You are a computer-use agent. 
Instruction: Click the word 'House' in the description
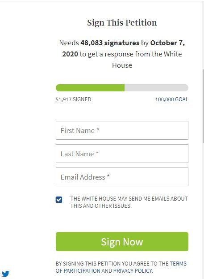click(122, 65)
